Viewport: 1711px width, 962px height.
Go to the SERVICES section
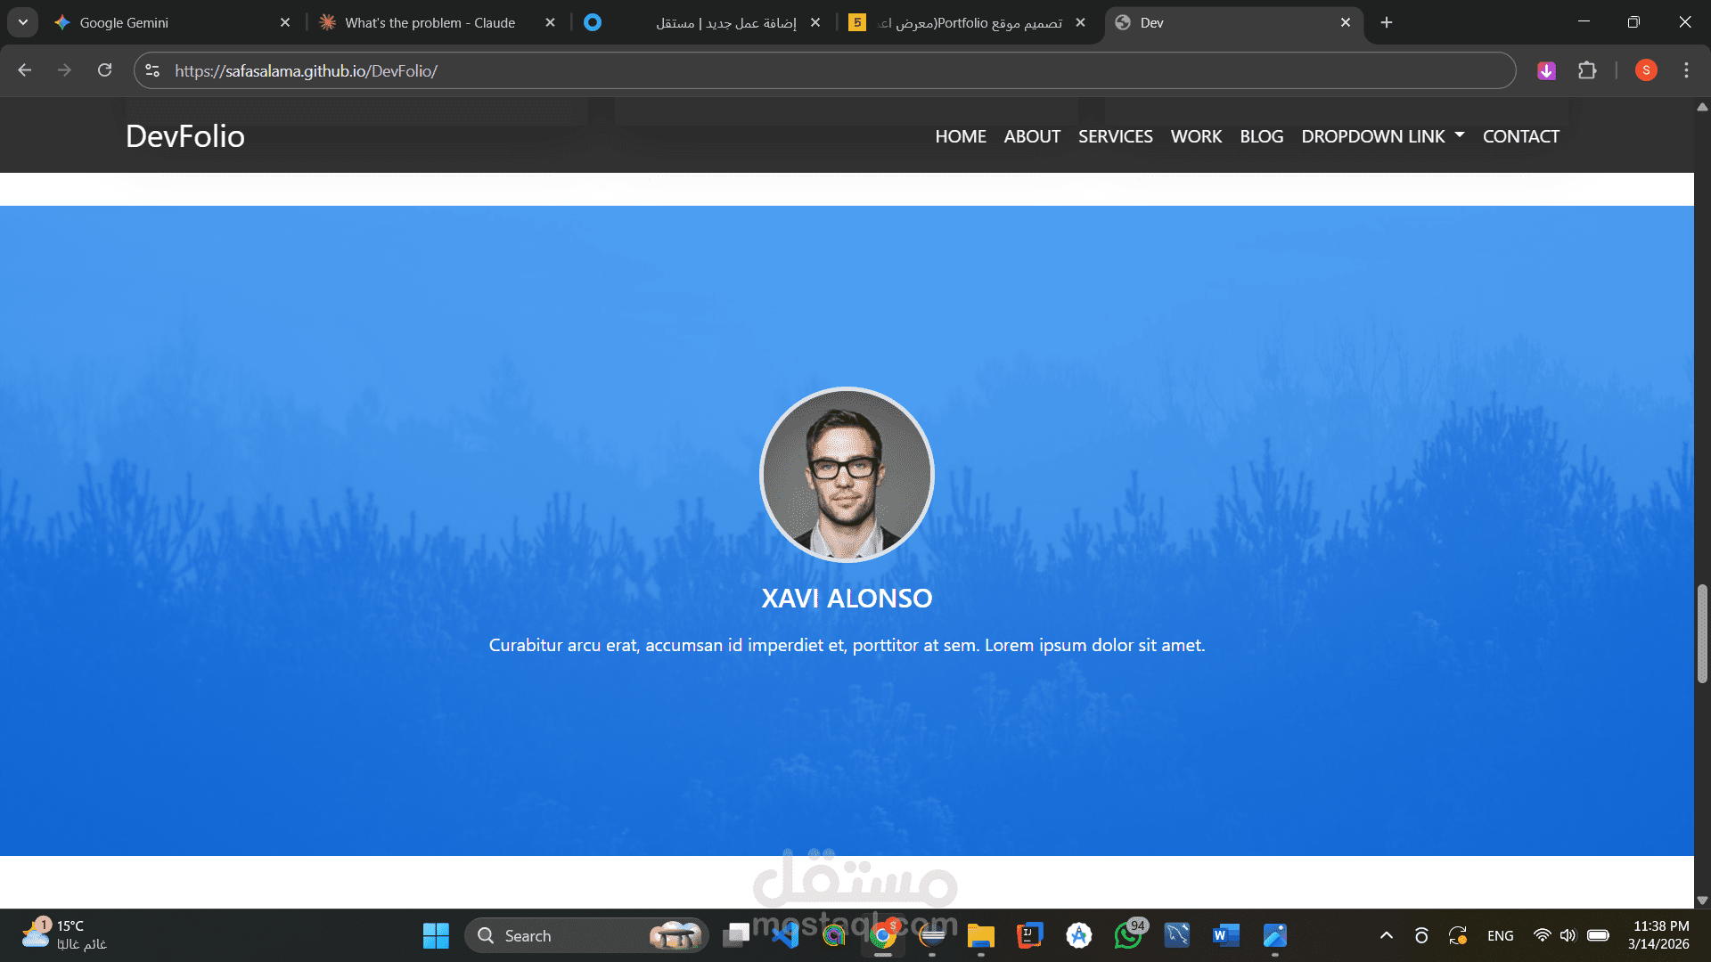click(x=1115, y=136)
